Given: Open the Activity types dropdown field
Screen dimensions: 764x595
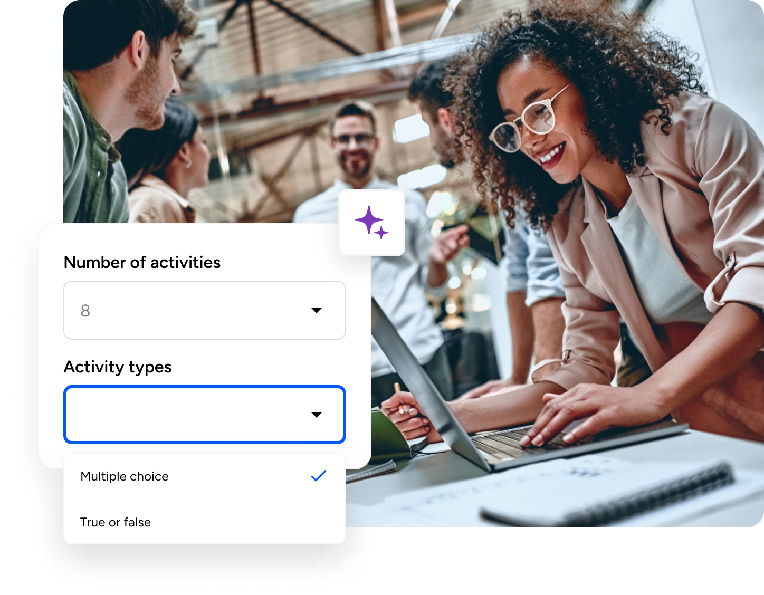Looking at the screenshot, I should click(205, 415).
